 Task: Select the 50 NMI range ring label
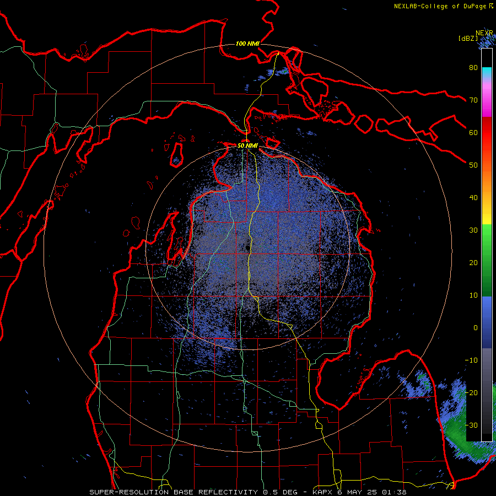[x=247, y=146]
